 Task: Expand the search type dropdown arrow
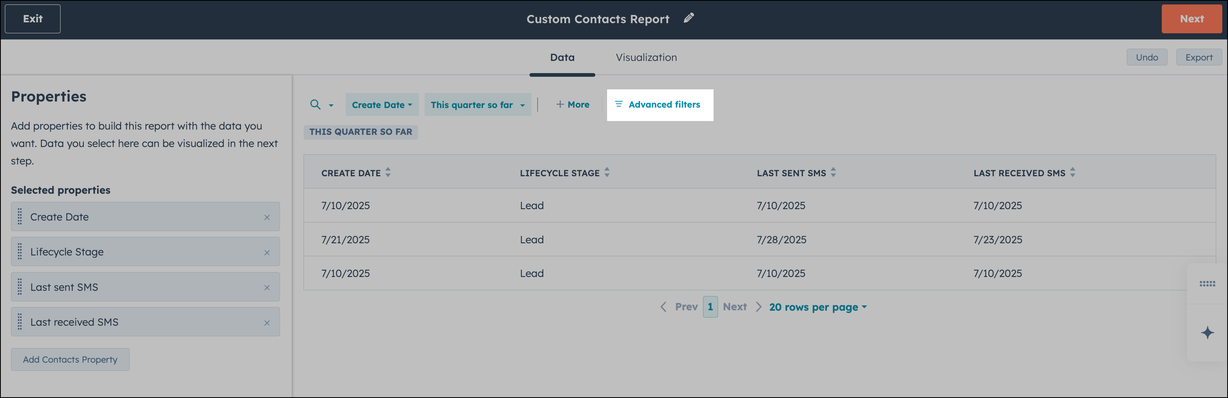click(331, 105)
